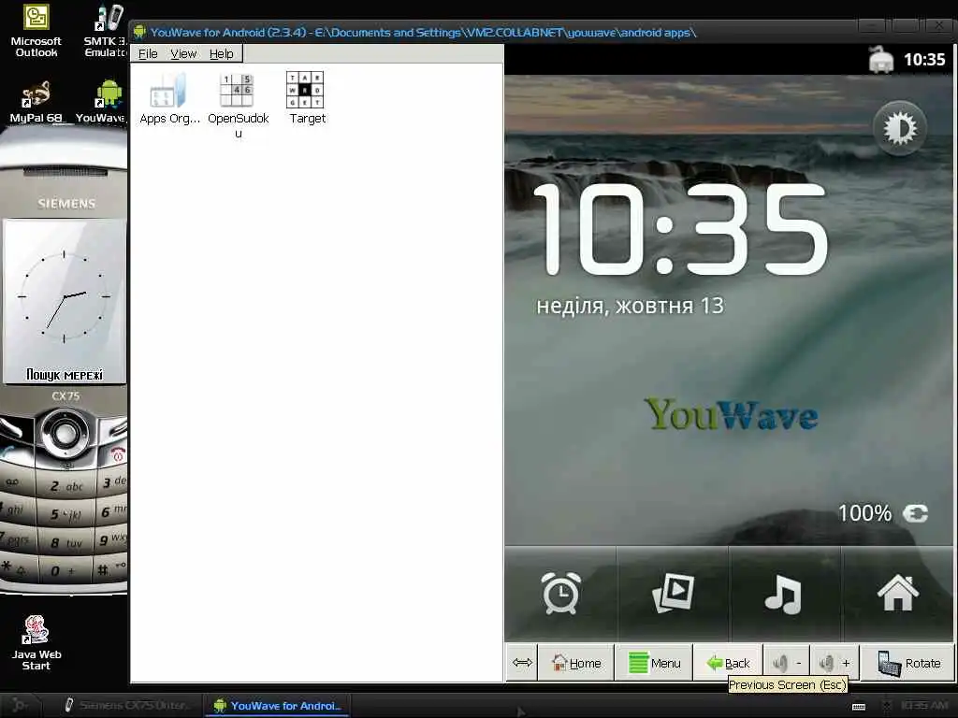Click the Back button in YouWave toolbar
This screenshot has width=958, height=718.
pyautogui.click(x=728, y=663)
